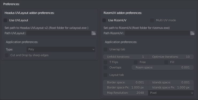Select the Optimize iterations field
This screenshot has height=100, width=198.
(x=171, y=57)
